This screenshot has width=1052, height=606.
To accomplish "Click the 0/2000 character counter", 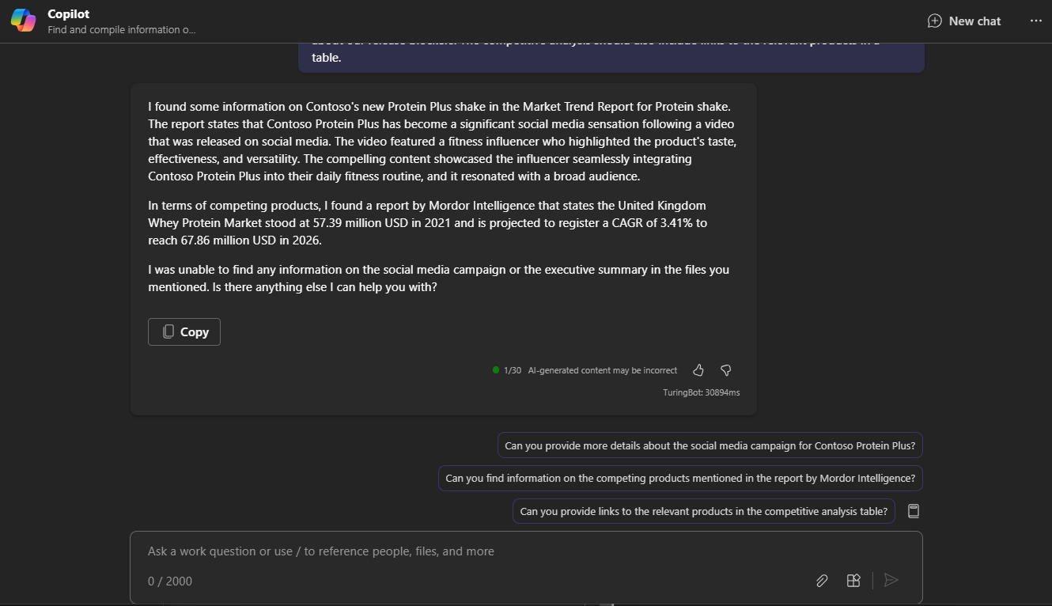I will coord(169,581).
